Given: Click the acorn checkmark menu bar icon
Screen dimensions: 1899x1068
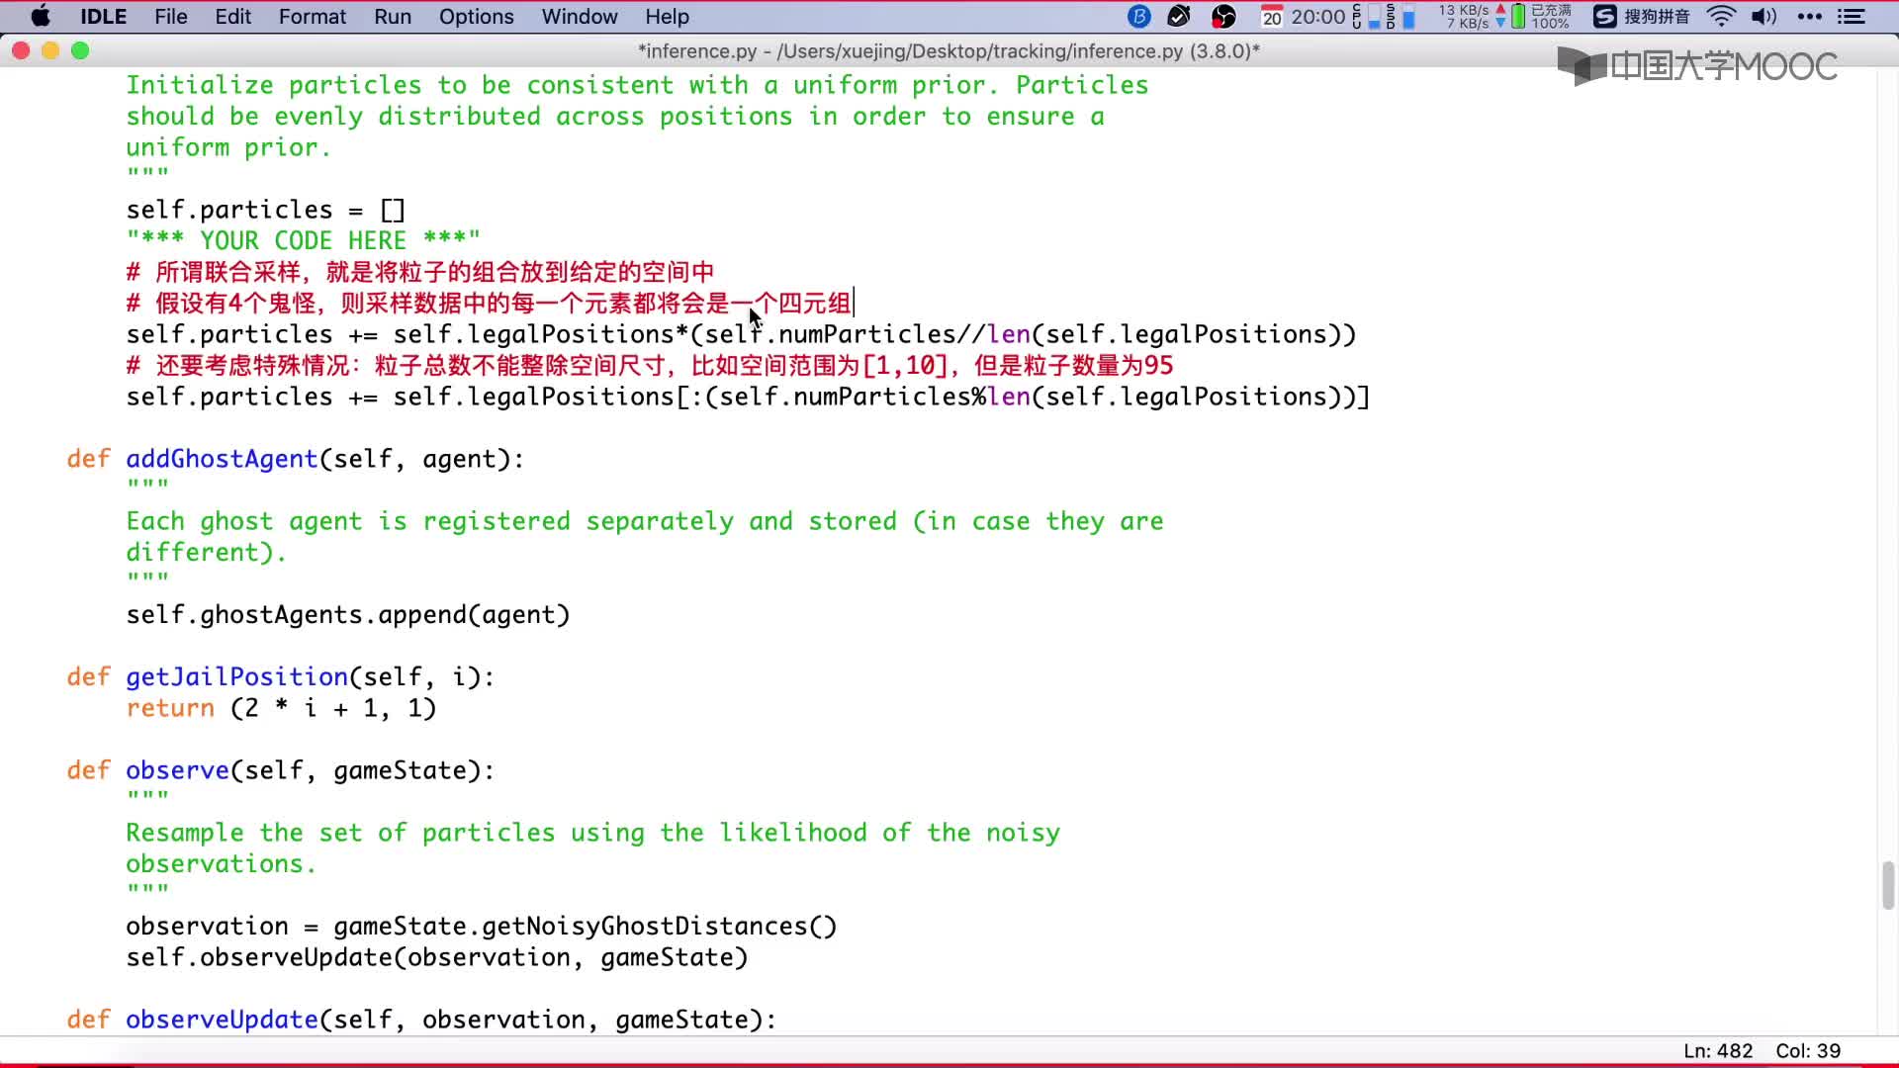Looking at the screenshot, I should coord(1179,17).
